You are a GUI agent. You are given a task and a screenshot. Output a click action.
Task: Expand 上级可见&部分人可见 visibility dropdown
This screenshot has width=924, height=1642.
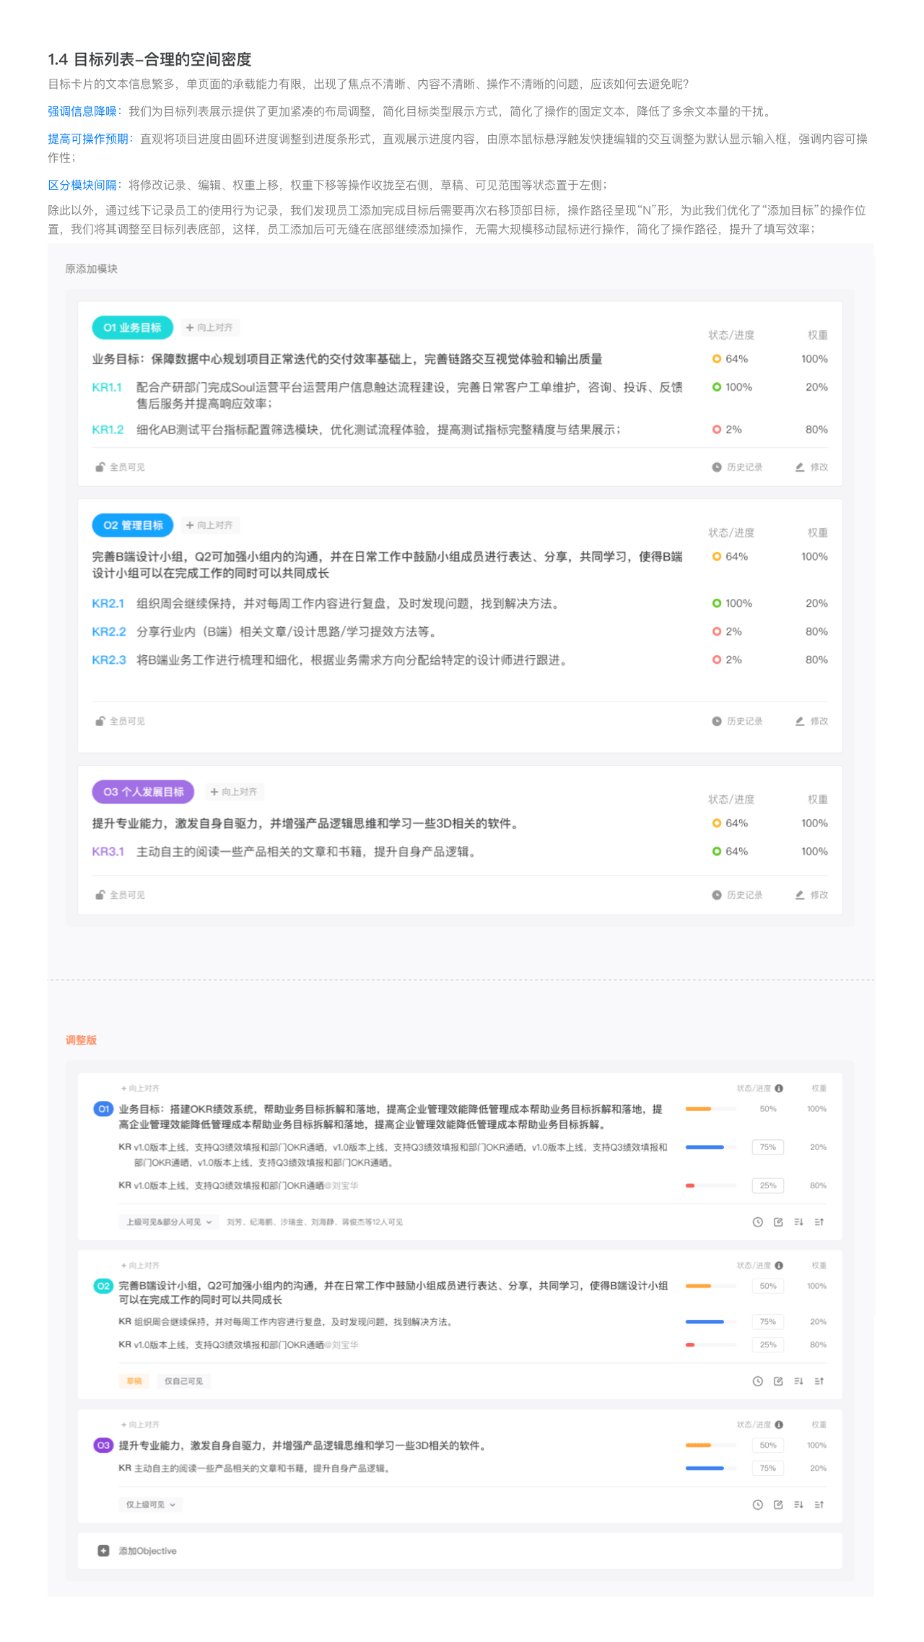[x=169, y=1222]
